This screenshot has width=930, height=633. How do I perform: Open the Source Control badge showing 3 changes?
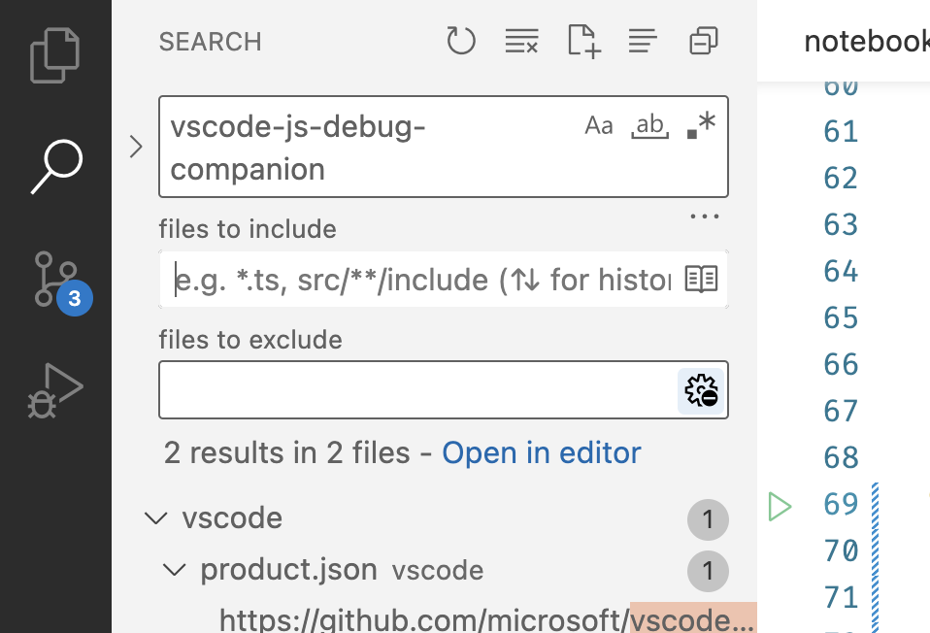(76, 299)
